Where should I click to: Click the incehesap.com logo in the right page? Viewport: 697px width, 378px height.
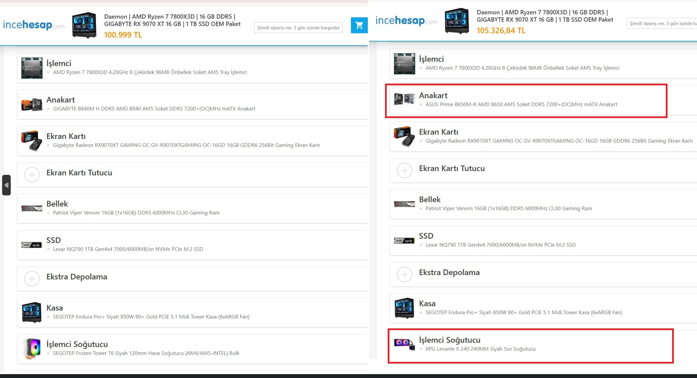pos(406,21)
